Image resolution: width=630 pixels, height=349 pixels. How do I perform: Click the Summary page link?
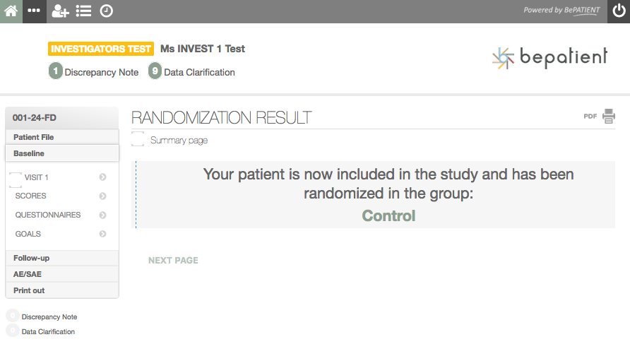(179, 141)
